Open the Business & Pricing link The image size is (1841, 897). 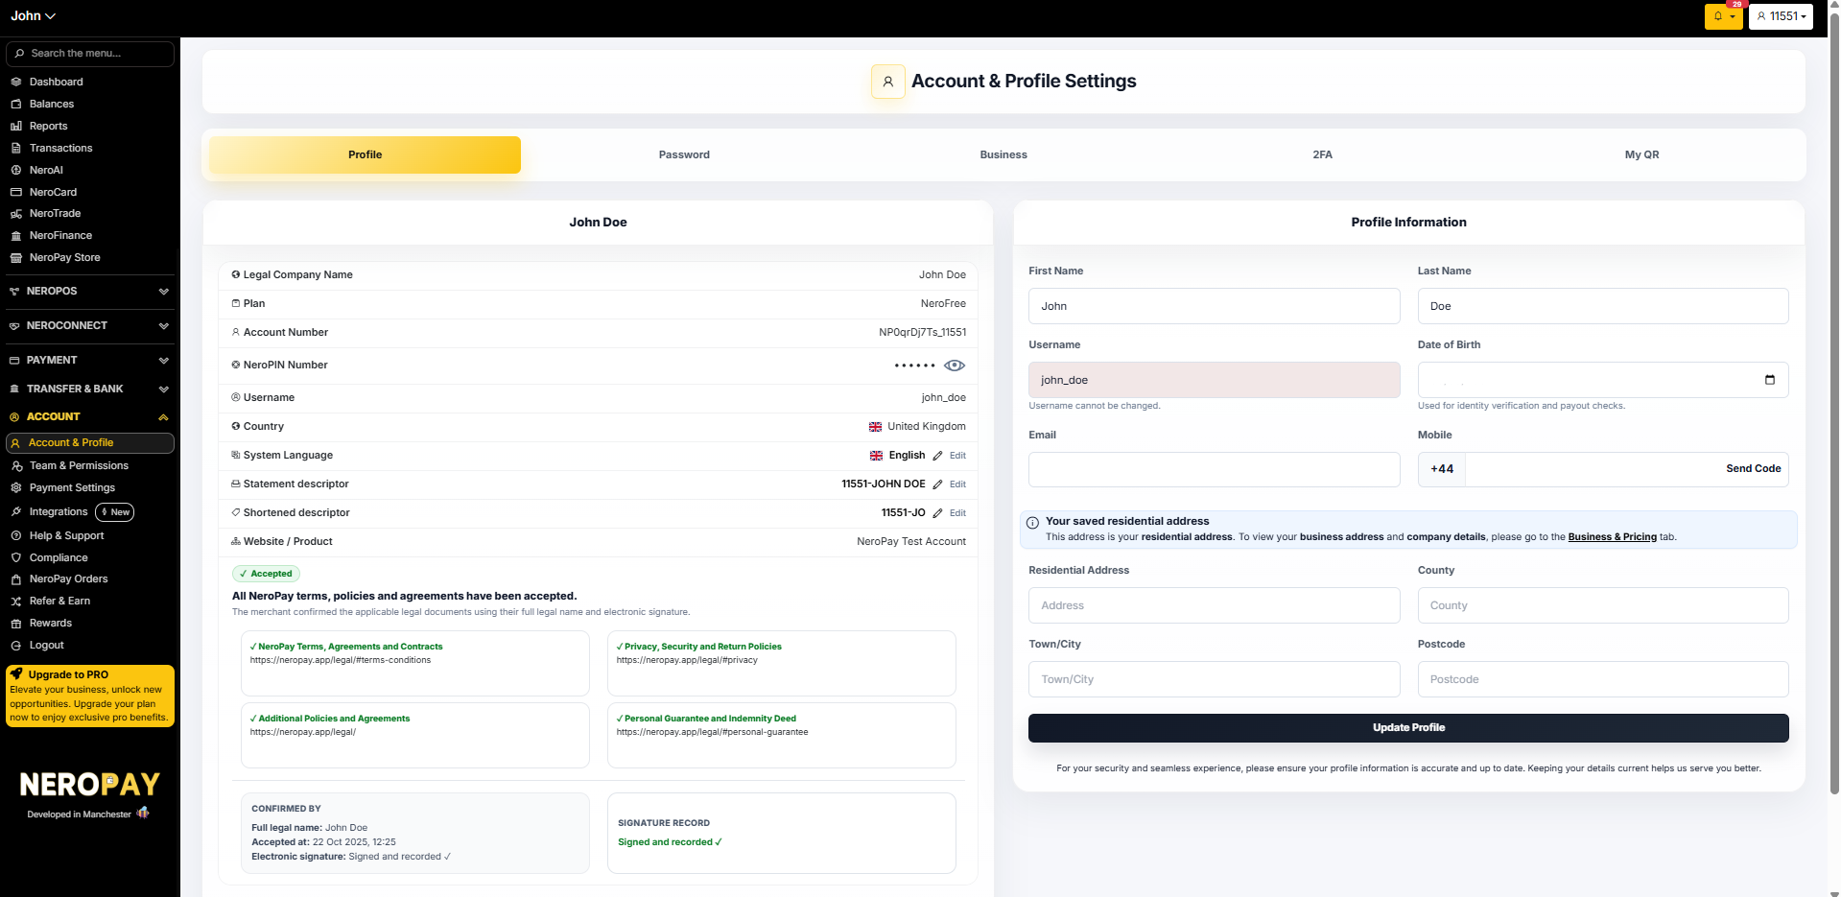tap(1612, 537)
